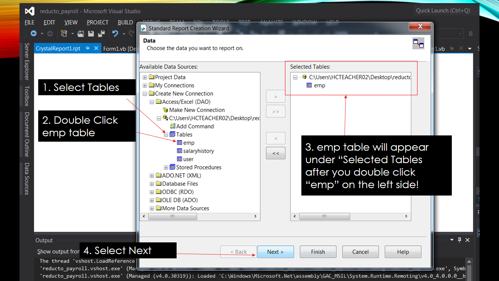The height and width of the screenshot is (281, 499).
Task: Click the Undo icon in the toolbar
Action: pos(115,33)
